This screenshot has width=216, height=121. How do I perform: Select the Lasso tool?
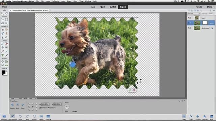[x=2, y=23]
